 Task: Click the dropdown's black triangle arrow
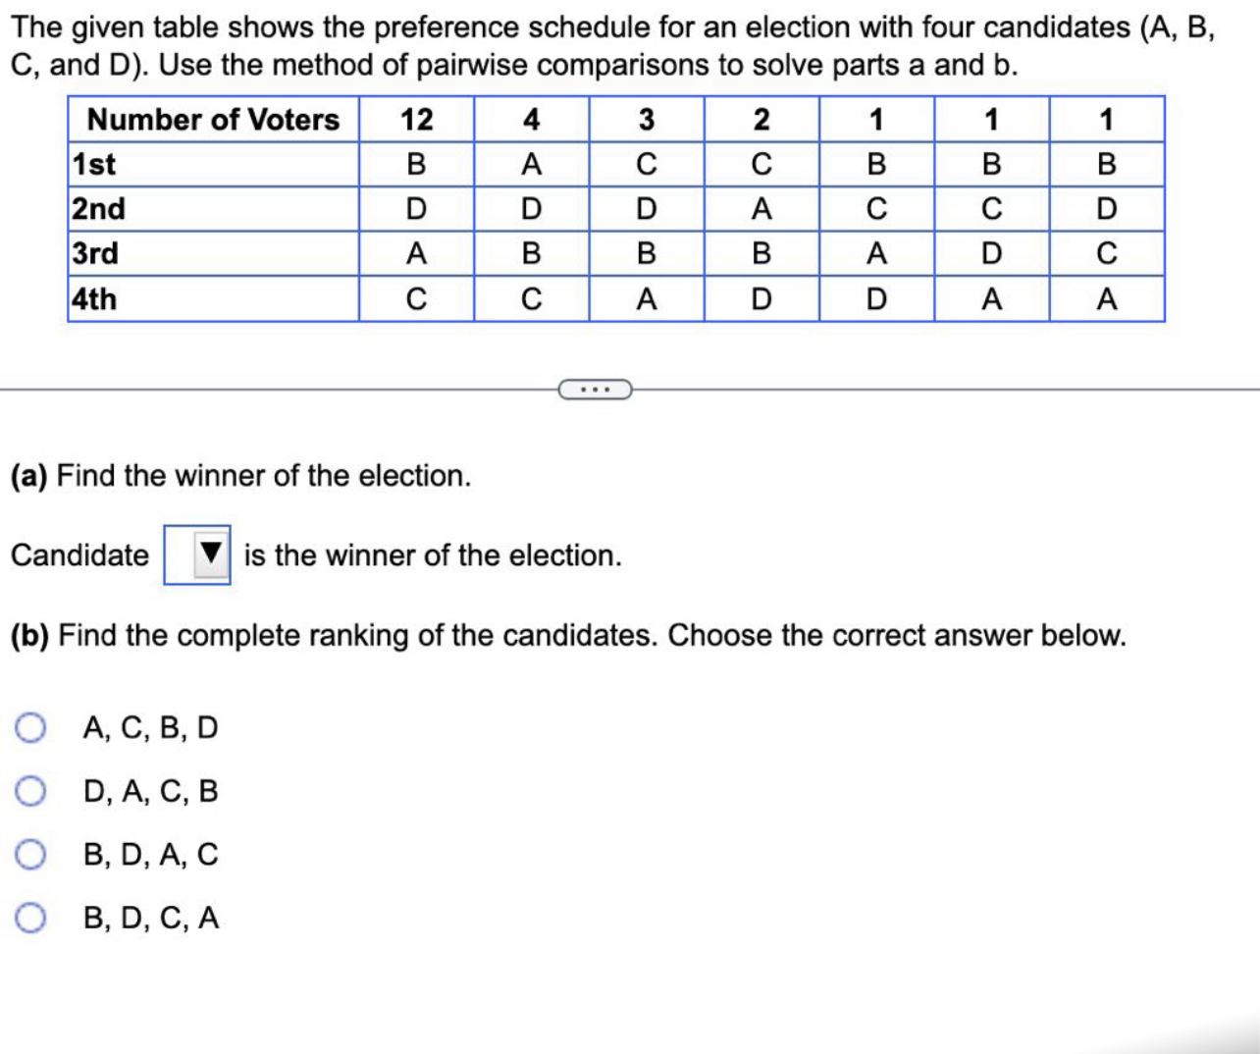coord(209,556)
